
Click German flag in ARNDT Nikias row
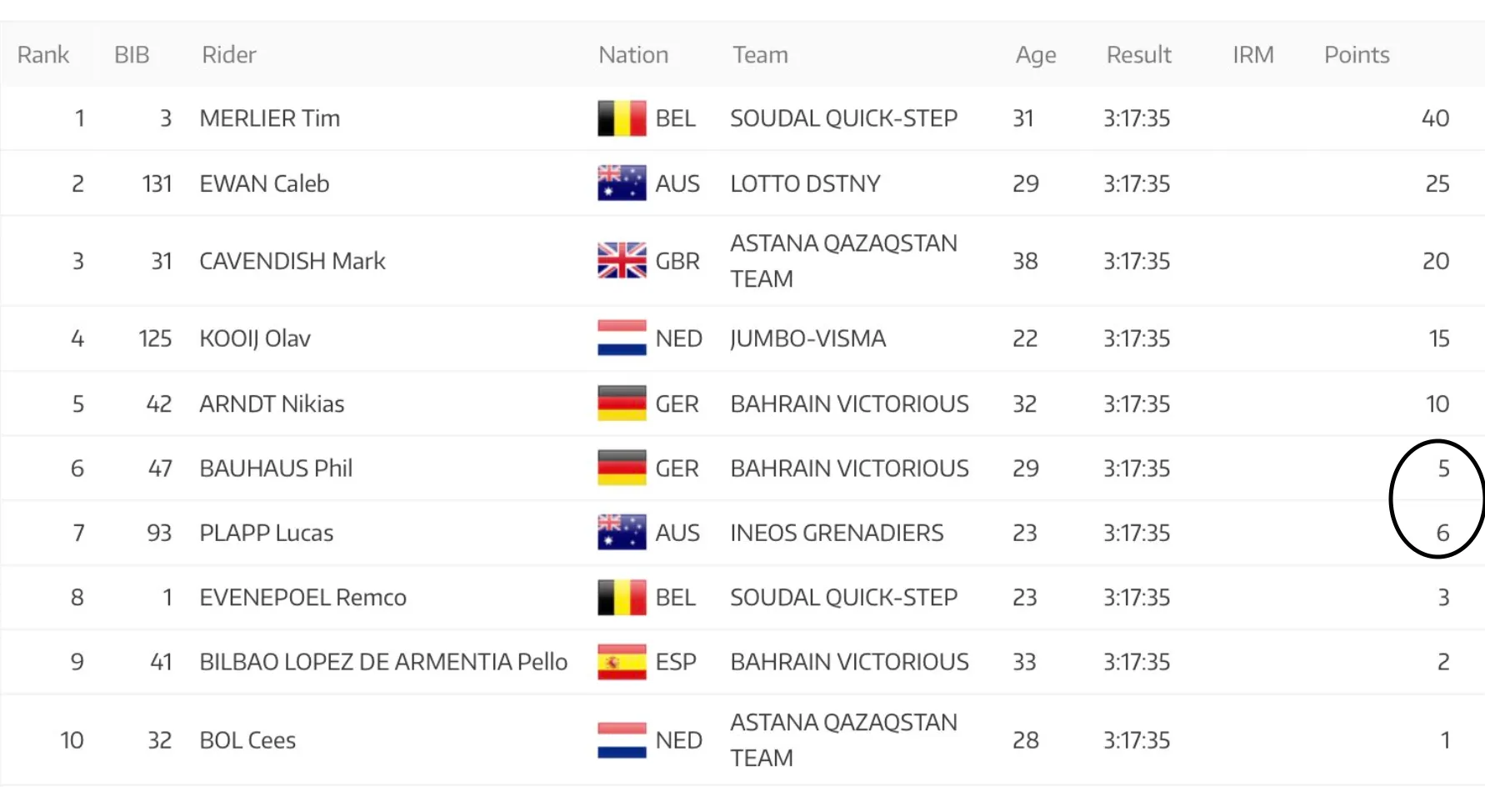pyautogui.click(x=622, y=404)
